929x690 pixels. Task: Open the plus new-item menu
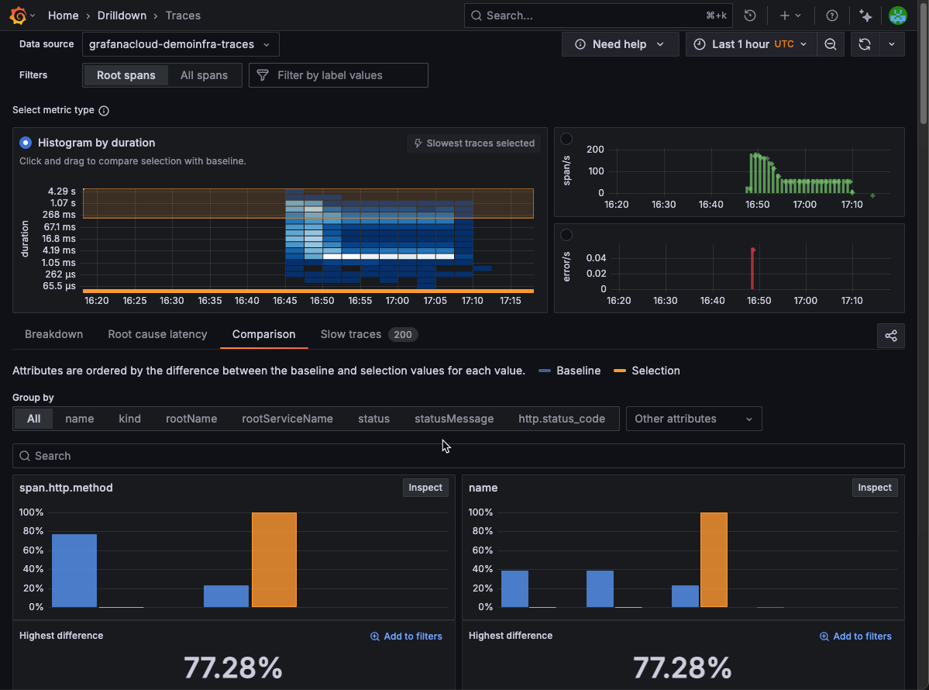(x=790, y=16)
